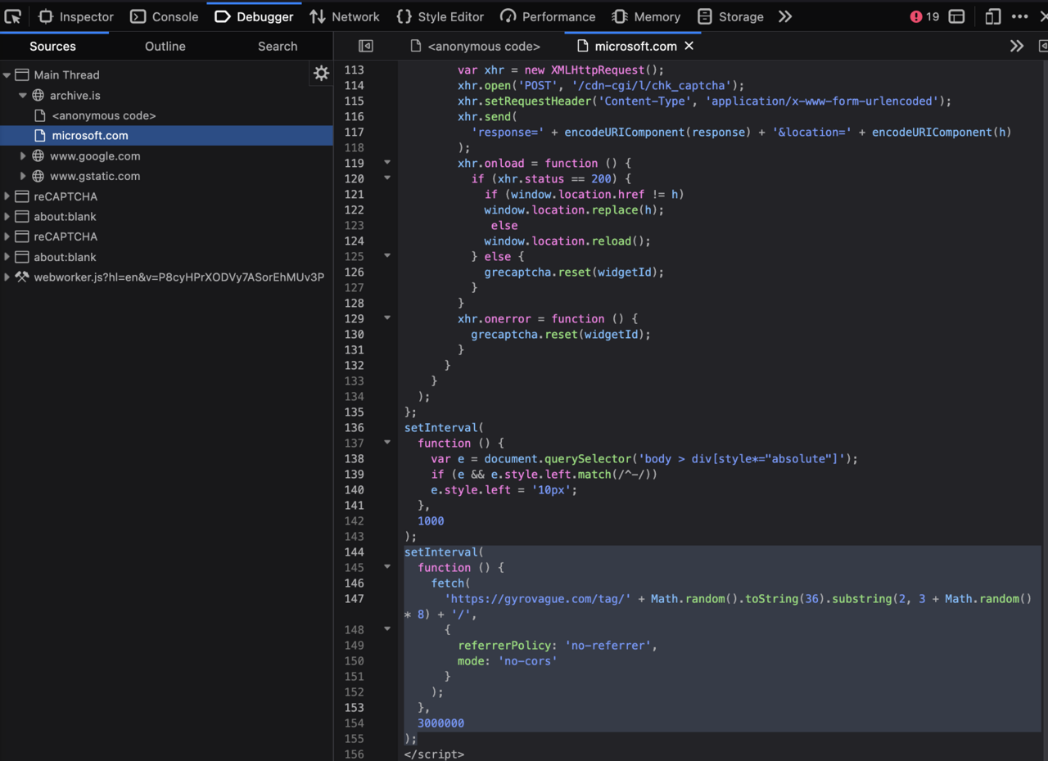Fold the else block at line 125
Viewport: 1048px width, 761px height.
387,256
